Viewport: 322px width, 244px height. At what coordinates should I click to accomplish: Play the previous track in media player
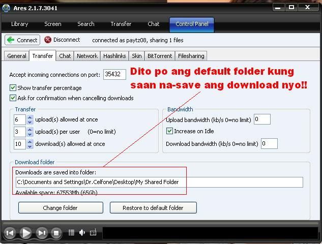coord(10,233)
